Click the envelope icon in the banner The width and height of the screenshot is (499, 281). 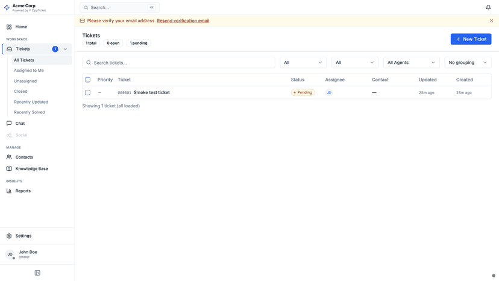point(82,21)
